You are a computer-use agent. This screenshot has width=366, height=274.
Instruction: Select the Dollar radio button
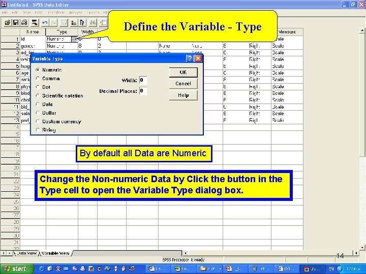coord(38,113)
